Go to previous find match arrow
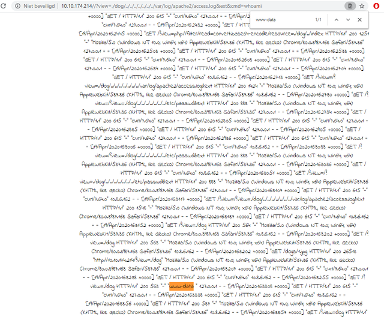The height and width of the screenshot is (317, 384). (x=337, y=20)
